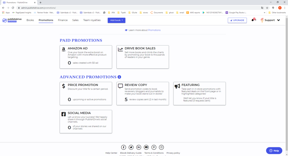288x156 pixels.
Task: Click the translate page icon
Action: pyautogui.click(x=262, y=8)
